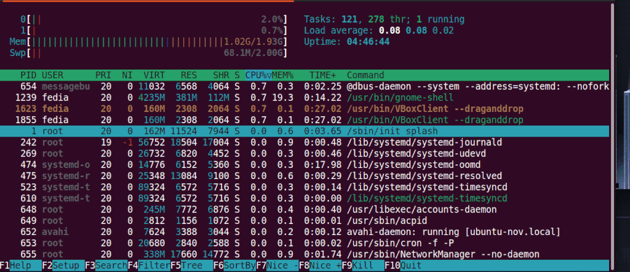Select the systemd-udevd process row
This screenshot has width=630, height=272.
[x=305, y=153]
